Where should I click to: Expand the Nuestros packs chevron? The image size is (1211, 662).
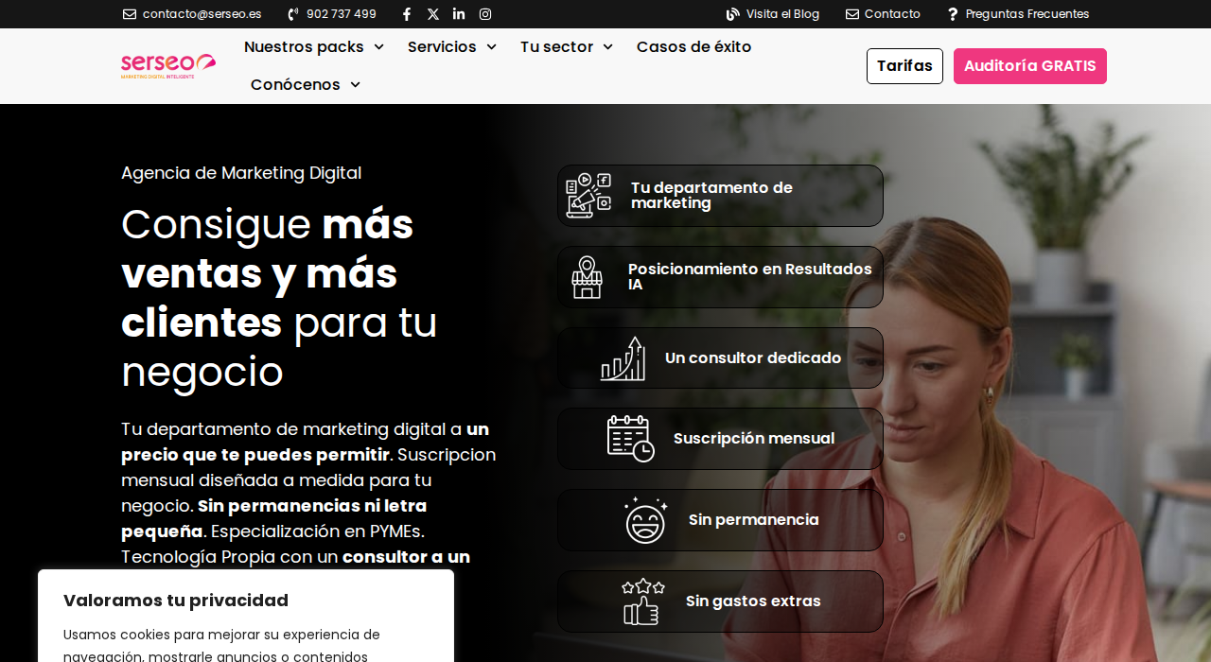[x=378, y=47]
